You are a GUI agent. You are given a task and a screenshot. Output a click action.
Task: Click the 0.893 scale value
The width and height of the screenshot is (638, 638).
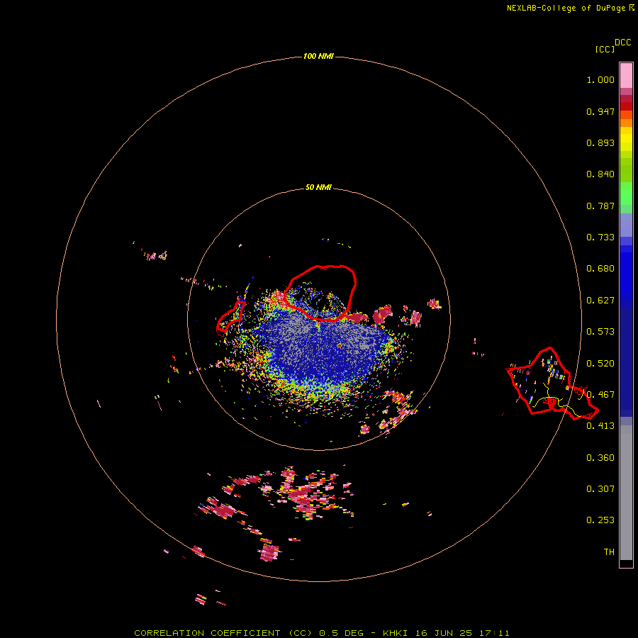(600, 142)
